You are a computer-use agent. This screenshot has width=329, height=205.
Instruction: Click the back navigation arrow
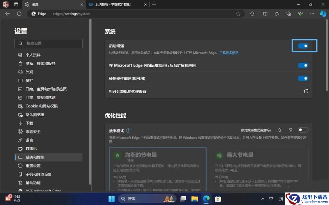tap(8, 14)
